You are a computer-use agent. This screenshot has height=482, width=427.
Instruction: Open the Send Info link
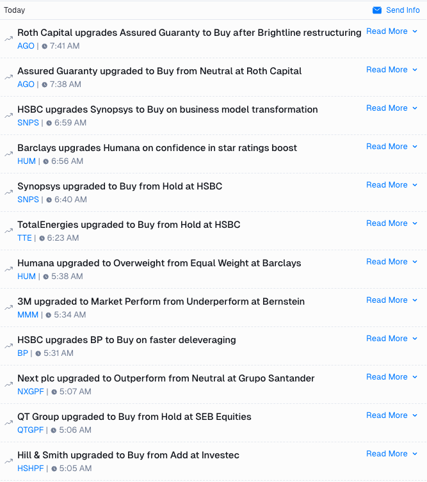click(x=403, y=10)
